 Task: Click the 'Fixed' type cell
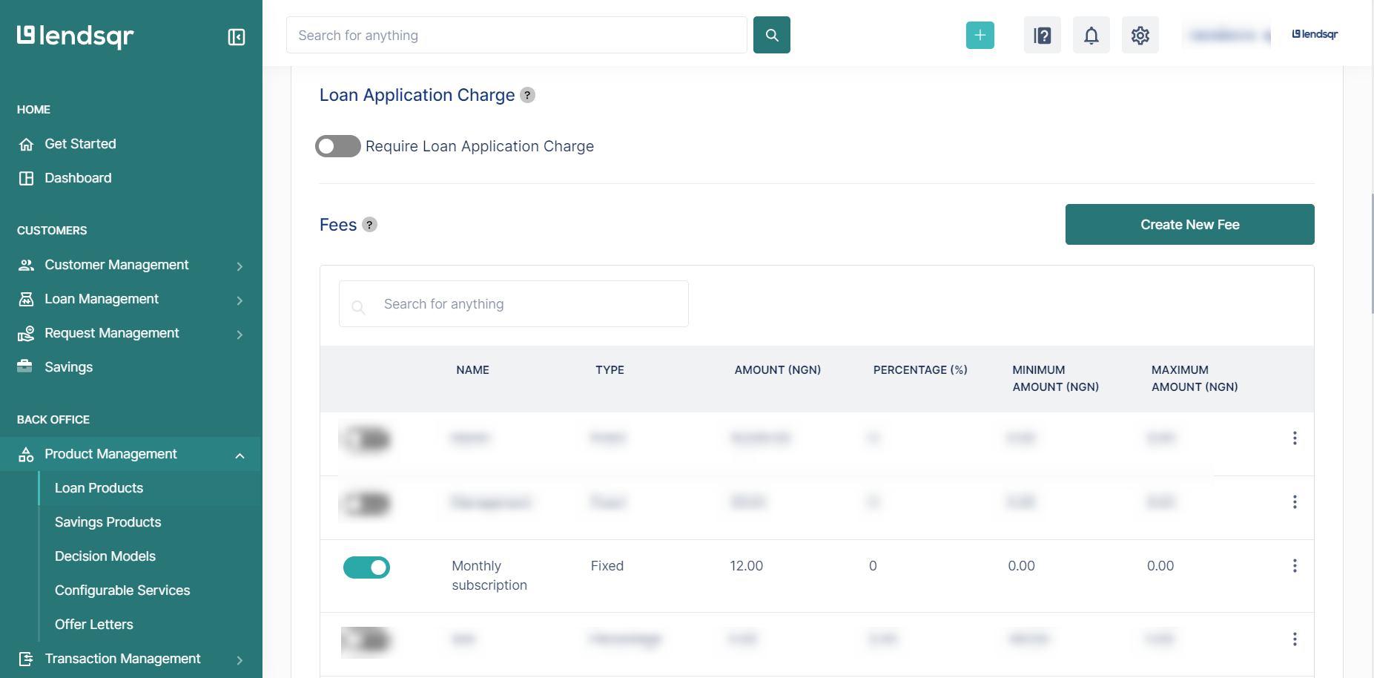tap(607, 566)
